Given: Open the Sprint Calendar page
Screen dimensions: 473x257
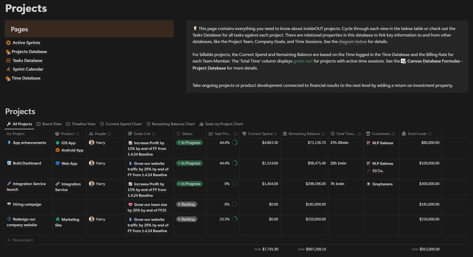Looking at the screenshot, I should [x=28, y=69].
